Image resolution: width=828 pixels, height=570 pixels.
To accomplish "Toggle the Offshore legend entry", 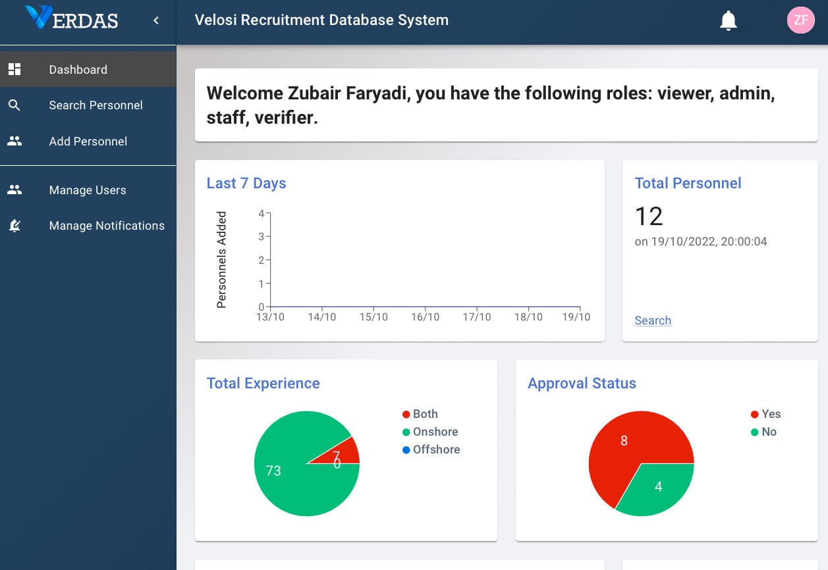I will point(431,450).
